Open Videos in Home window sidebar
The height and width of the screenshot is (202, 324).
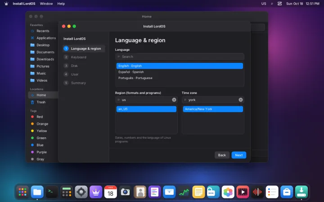43,80
